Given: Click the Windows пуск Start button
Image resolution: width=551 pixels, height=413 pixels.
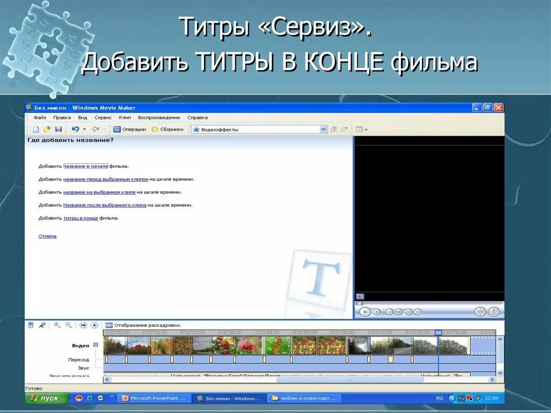Looking at the screenshot, I should [x=47, y=398].
